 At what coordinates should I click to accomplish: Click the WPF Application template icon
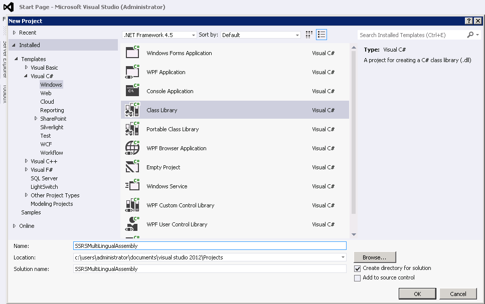pyautogui.click(x=132, y=71)
